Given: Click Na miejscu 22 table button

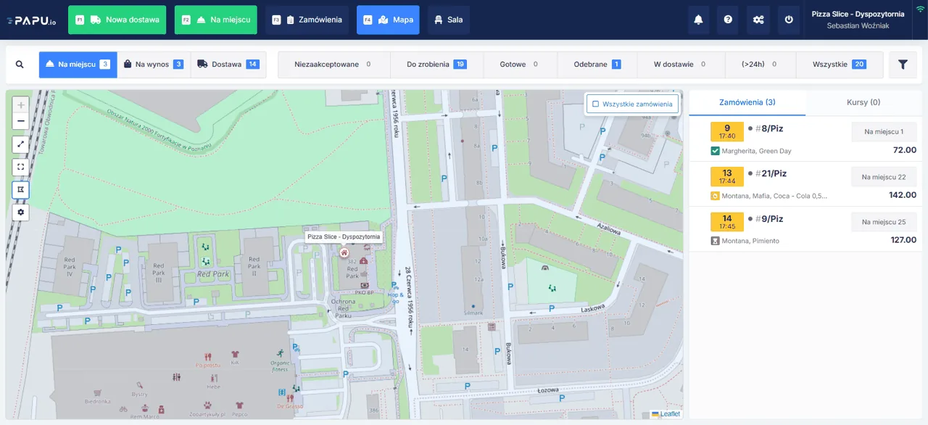Looking at the screenshot, I should click(x=884, y=177).
